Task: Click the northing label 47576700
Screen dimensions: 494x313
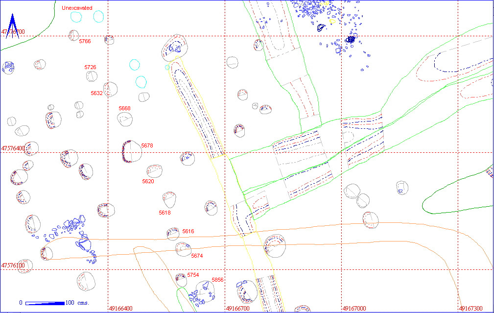Action: pyautogui.click(x=13, y=32)
